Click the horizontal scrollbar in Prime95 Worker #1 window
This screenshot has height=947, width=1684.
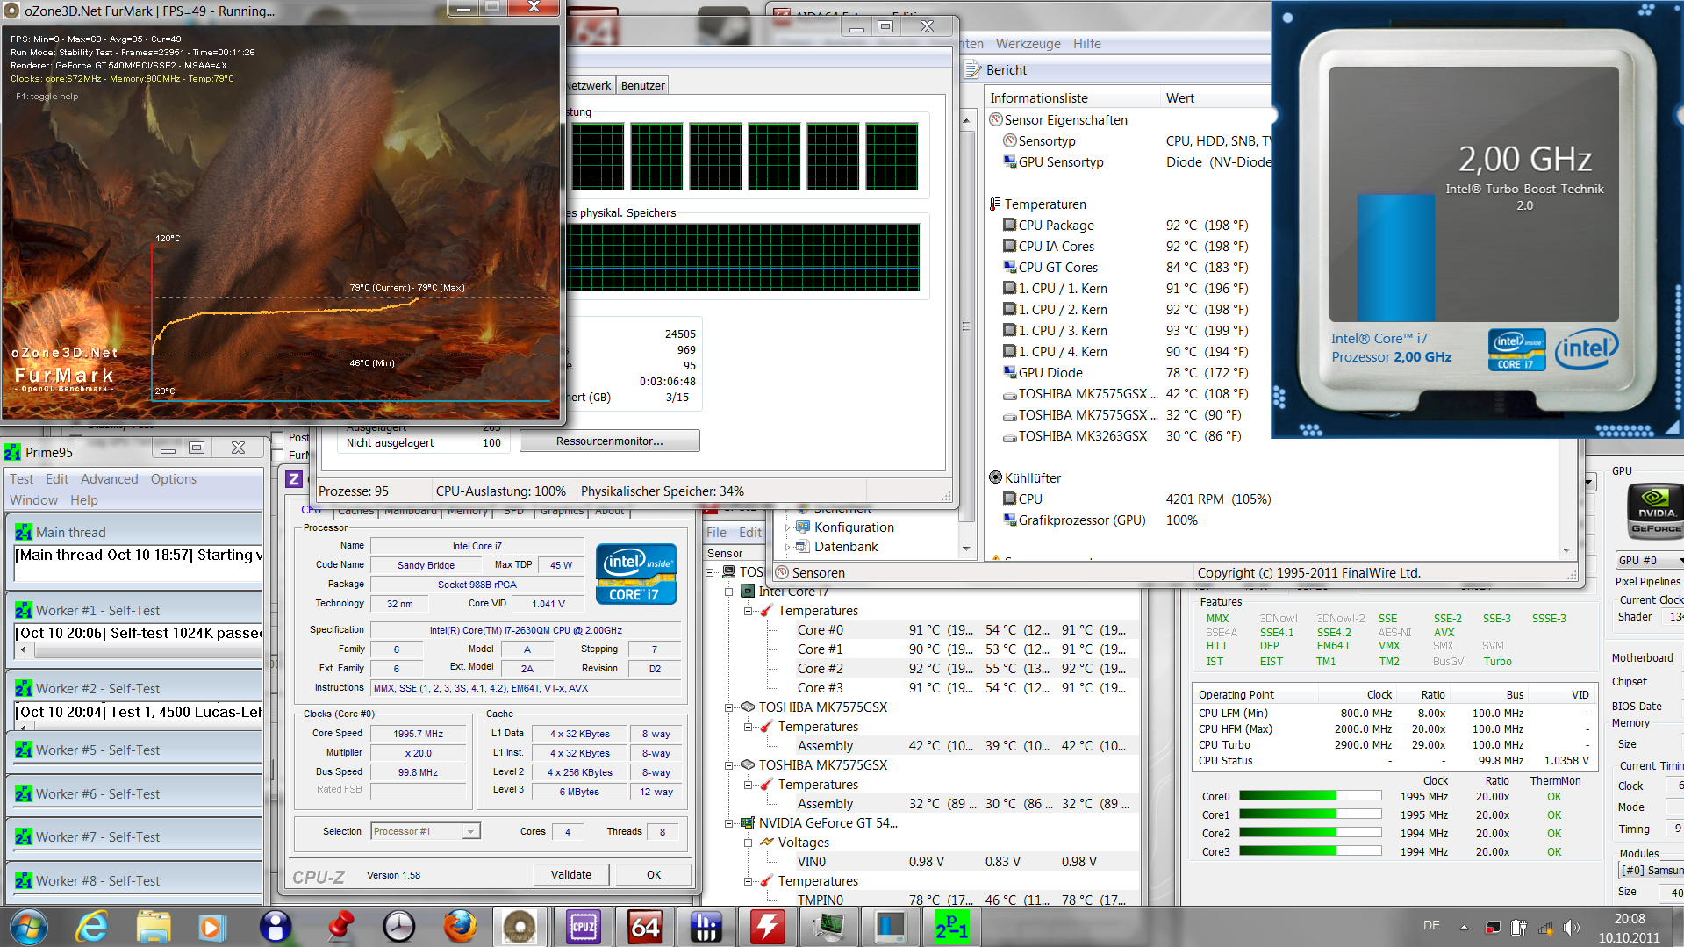click(x=140, y=651)
